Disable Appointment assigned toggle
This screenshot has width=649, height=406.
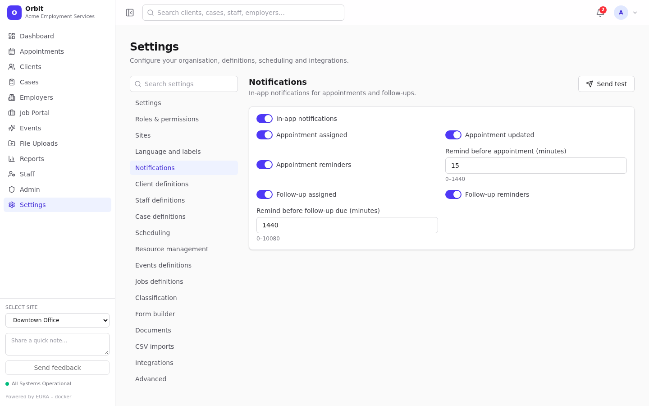(265, 135)
